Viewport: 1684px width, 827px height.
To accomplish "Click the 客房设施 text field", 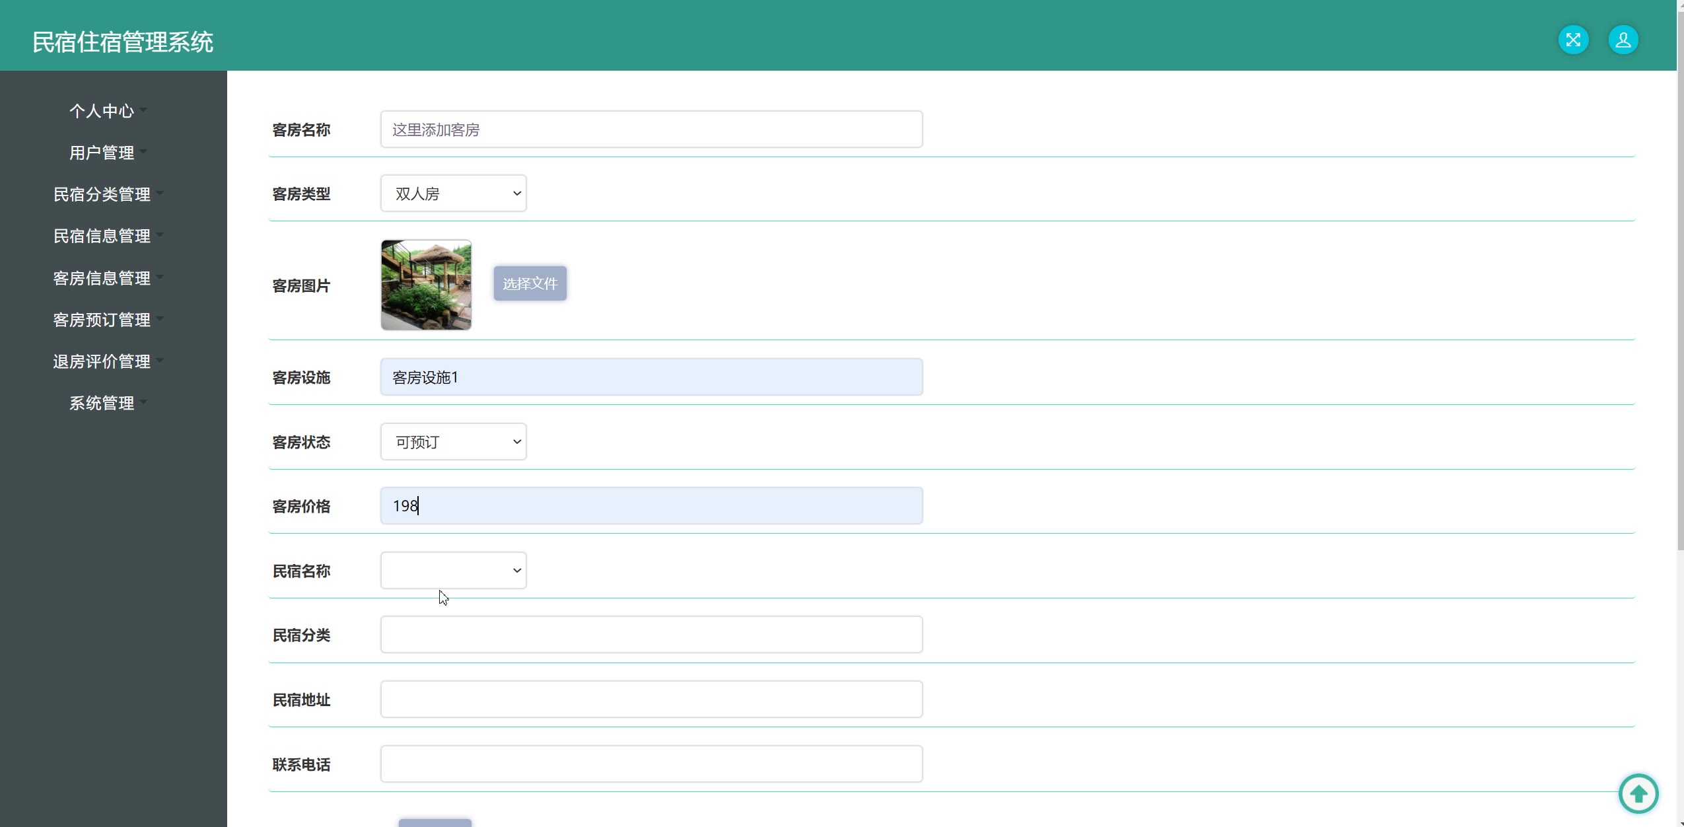I will pos(651,377).
